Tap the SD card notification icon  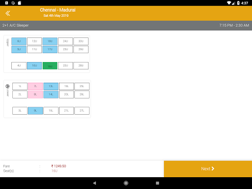tap(20, 3)
